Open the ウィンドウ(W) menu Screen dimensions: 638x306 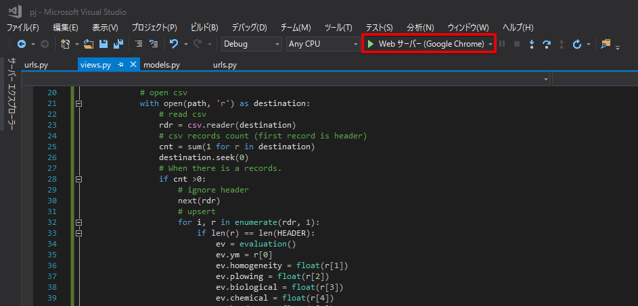468,28
